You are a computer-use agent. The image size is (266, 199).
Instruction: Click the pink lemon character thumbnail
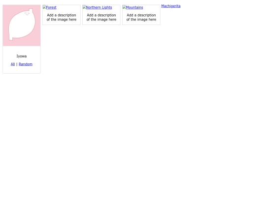pos(22,26)
